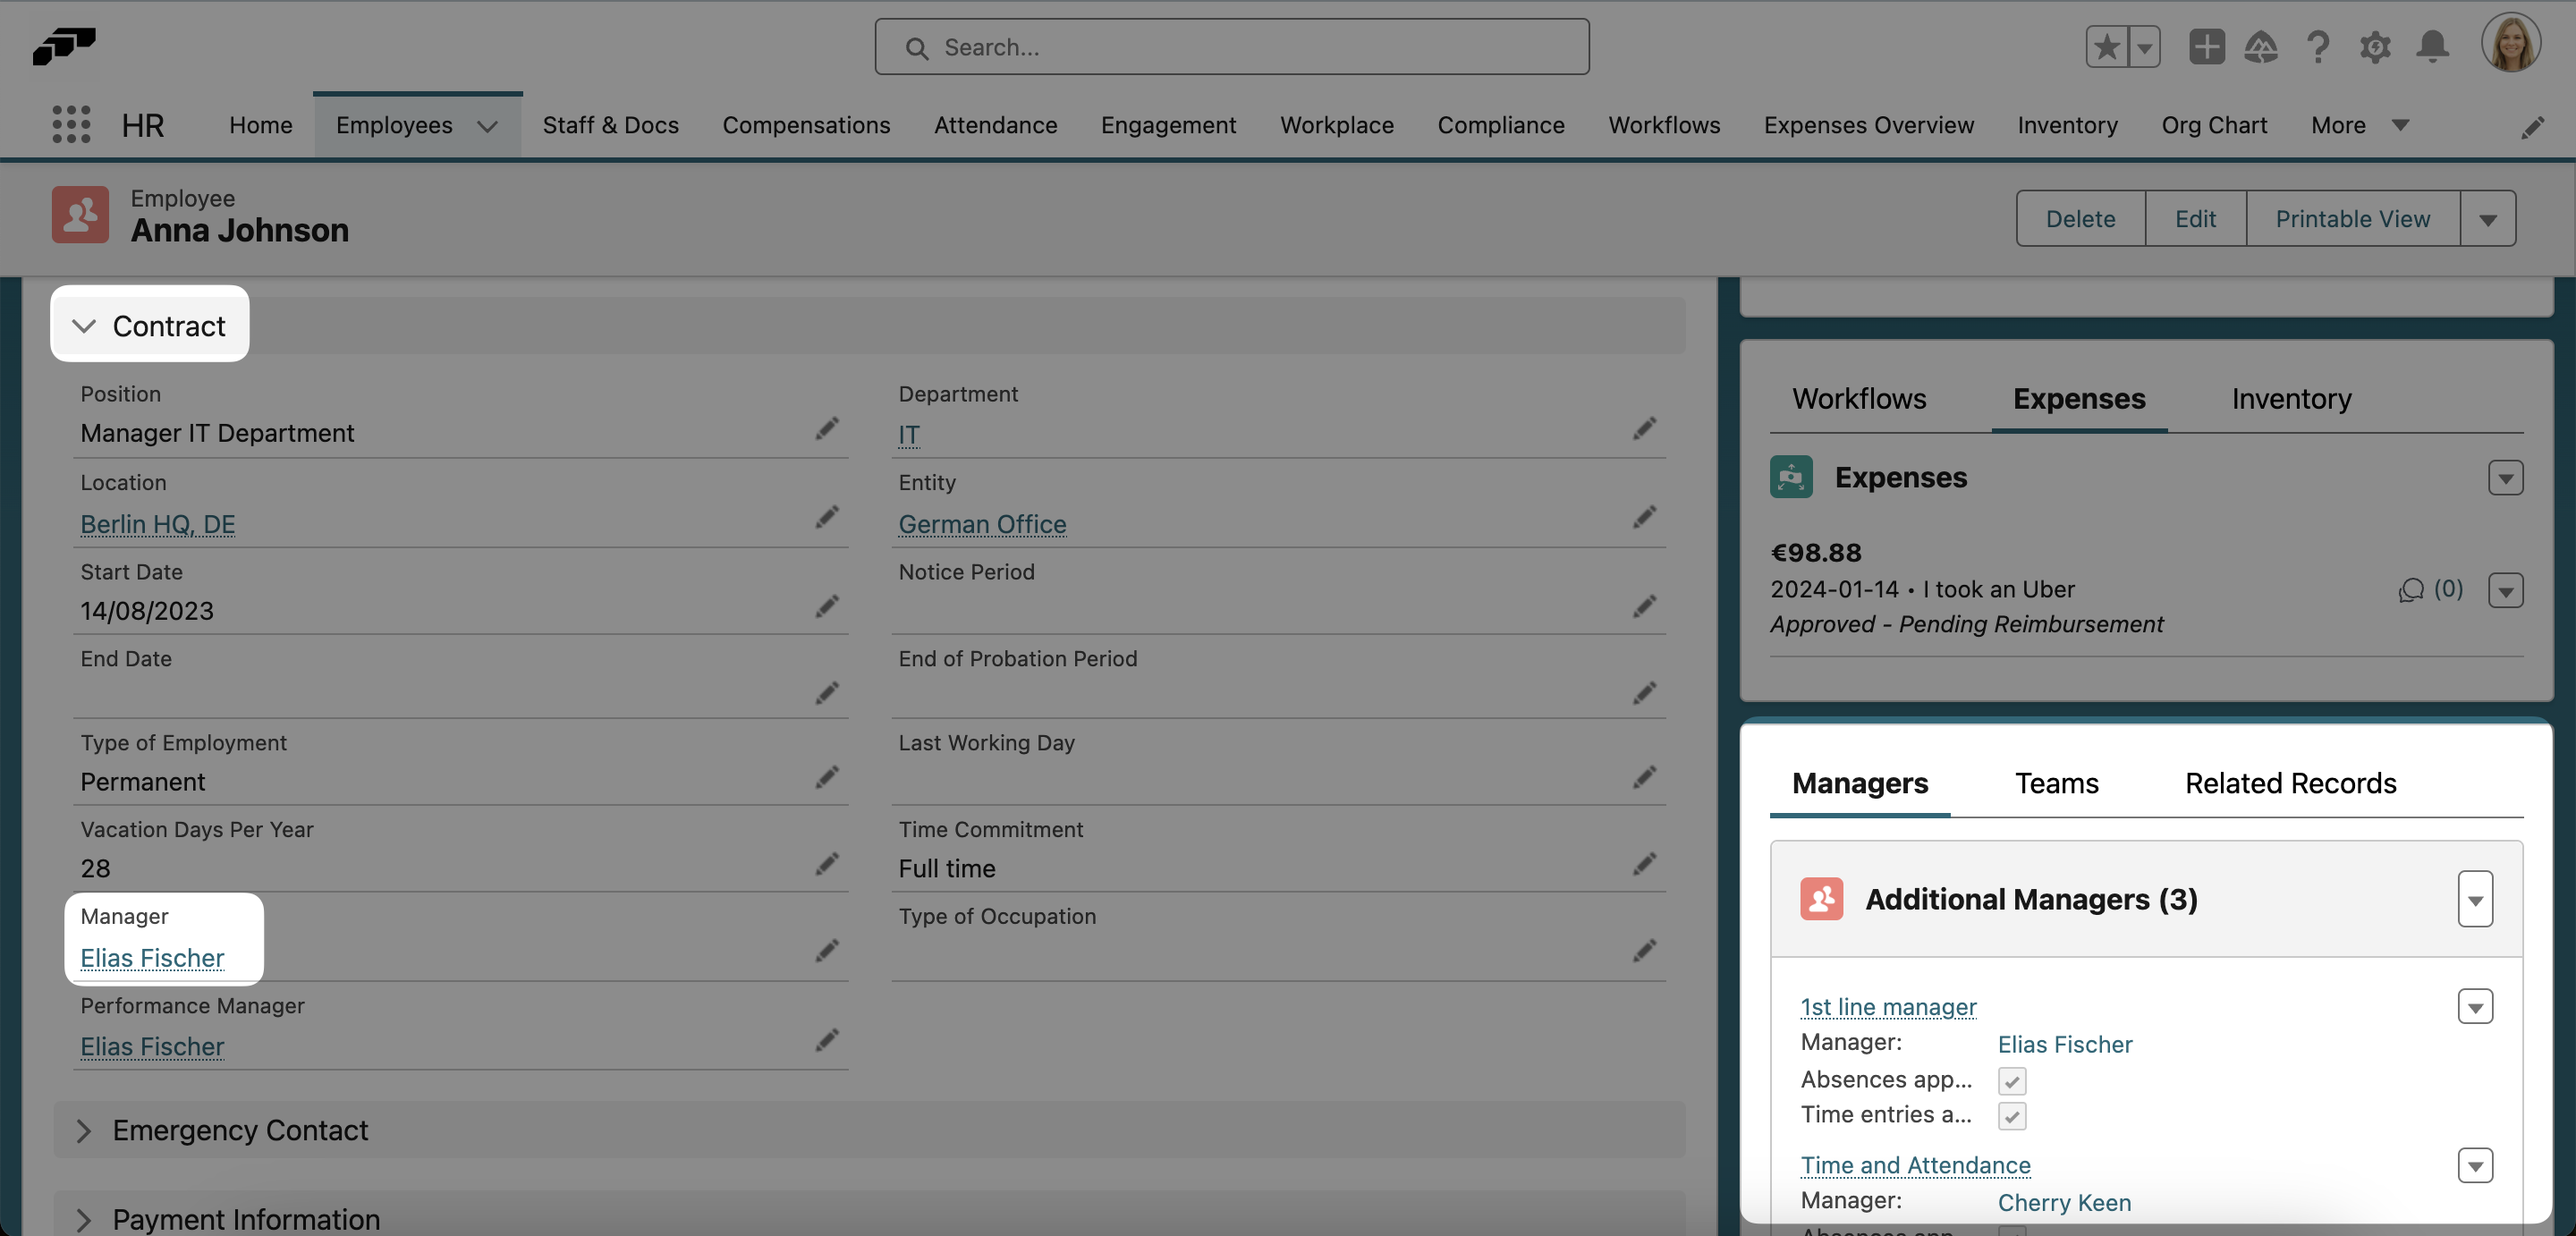
Task: Click the Guidance Center mountain icon
Action: pos(2262,47)
